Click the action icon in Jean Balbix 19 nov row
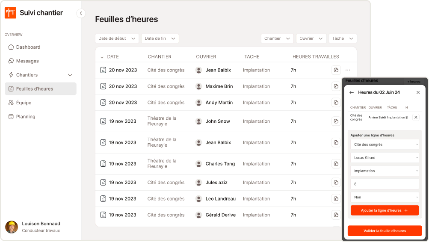Screen dimensions: 429x242 click(336, 142)
